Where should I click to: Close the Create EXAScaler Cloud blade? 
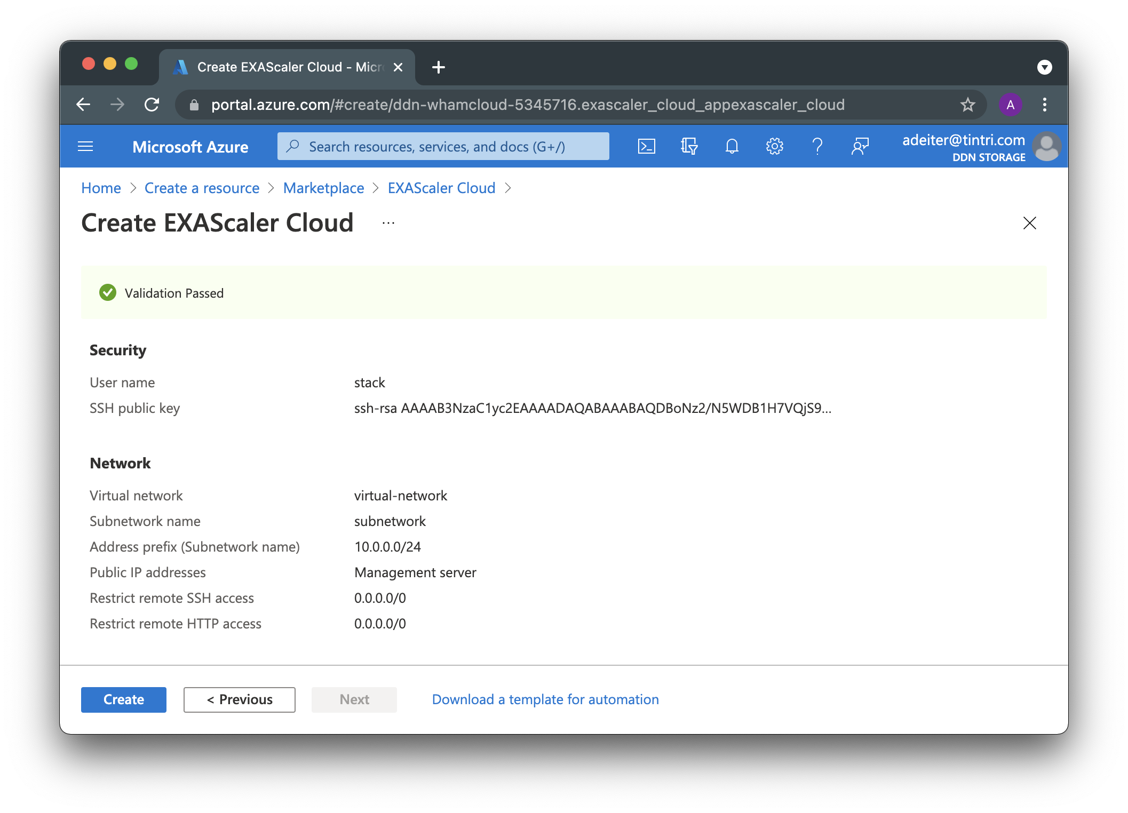(x=1029, y=223)
